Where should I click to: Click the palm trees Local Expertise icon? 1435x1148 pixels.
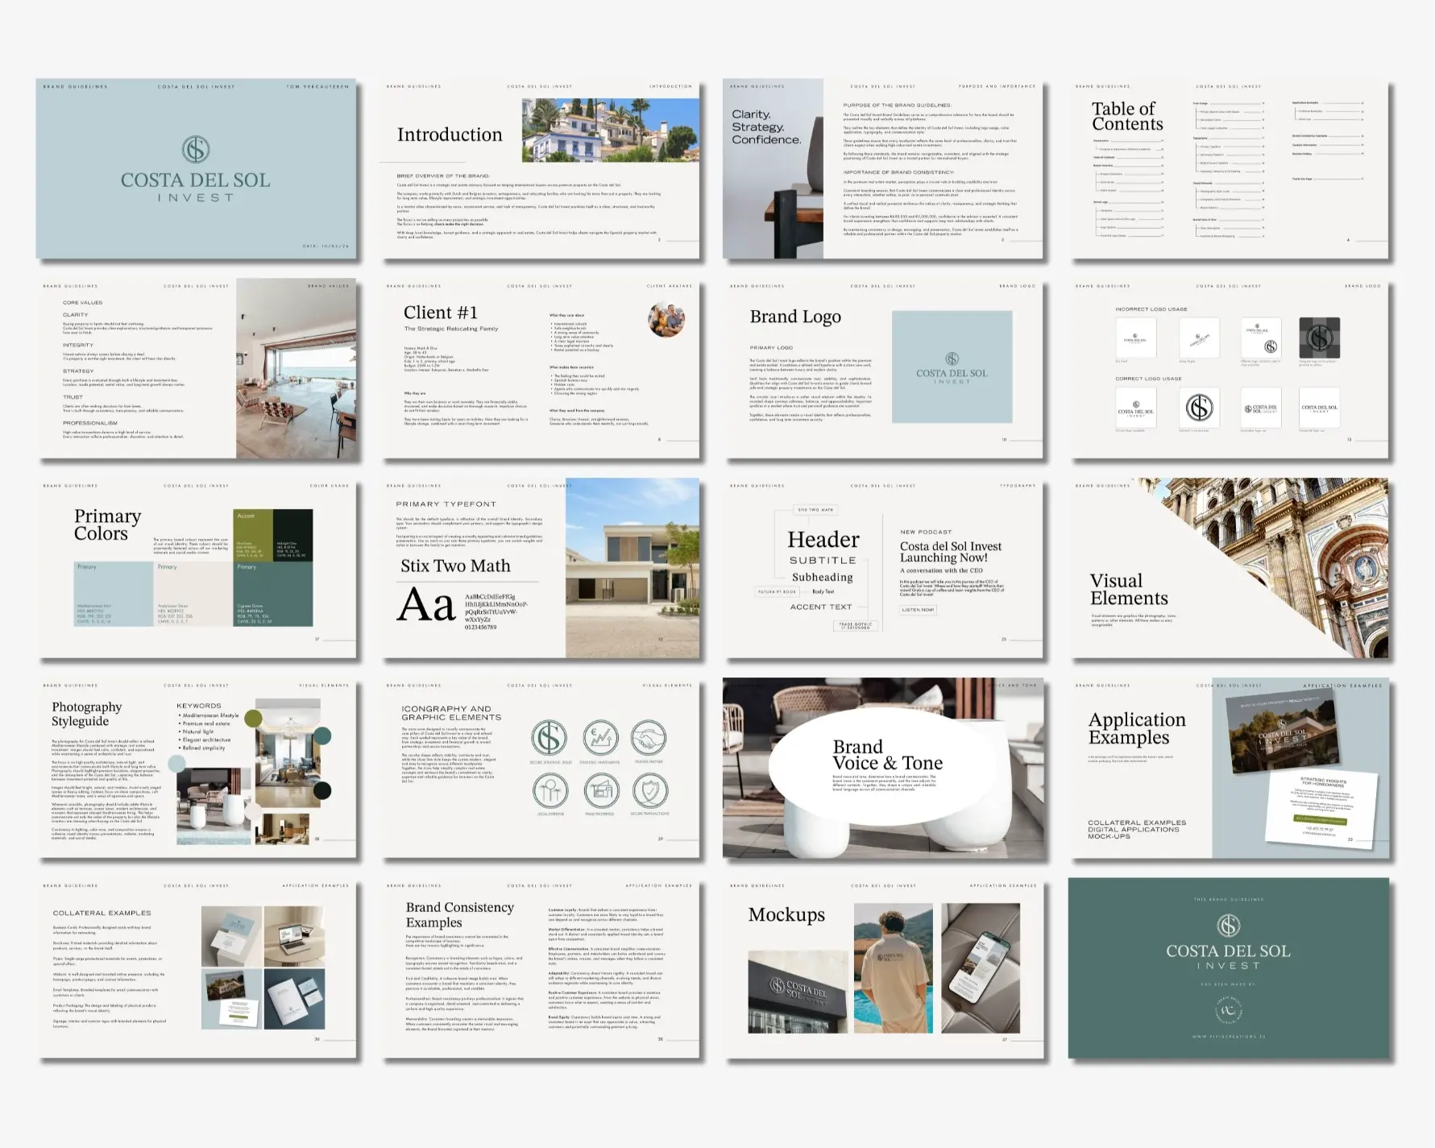point(550,791)
